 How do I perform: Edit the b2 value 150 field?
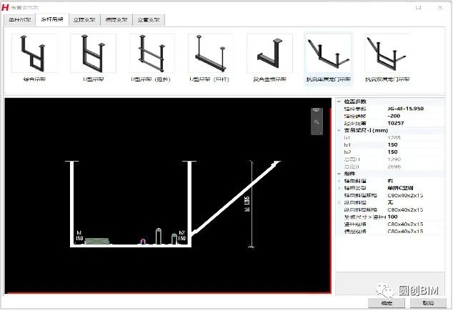coord(392,152)
